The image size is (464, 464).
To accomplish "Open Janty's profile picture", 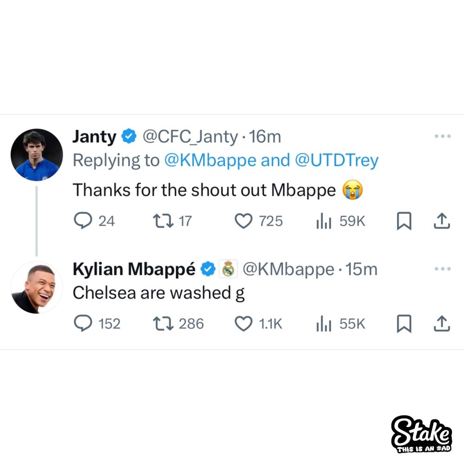I will (37, 155).
